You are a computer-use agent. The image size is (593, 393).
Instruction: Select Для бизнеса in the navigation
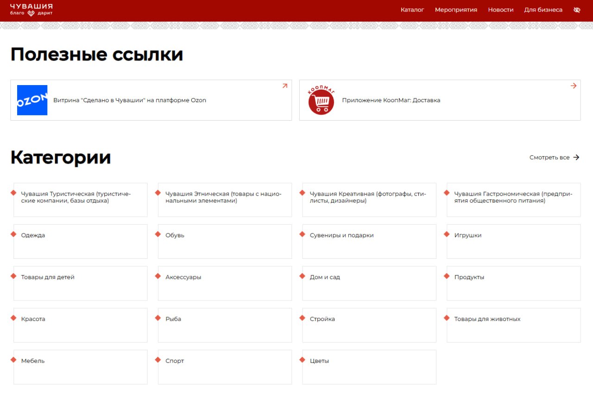[543, 10]
